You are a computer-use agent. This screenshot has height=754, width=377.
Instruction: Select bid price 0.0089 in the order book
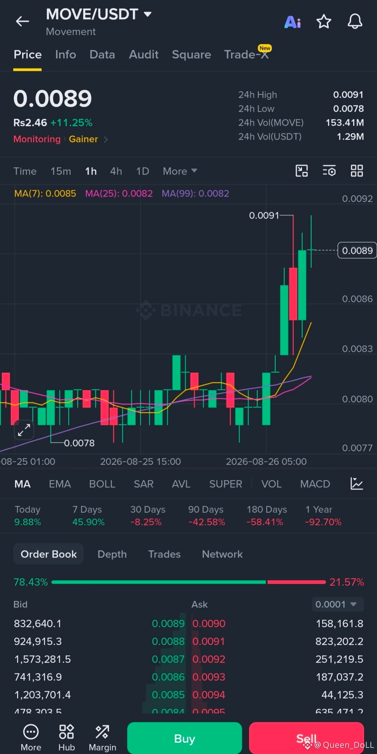click(x=168, y=623)
